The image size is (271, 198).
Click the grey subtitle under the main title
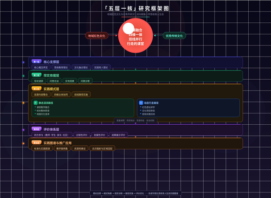click(x=135, y=14)
